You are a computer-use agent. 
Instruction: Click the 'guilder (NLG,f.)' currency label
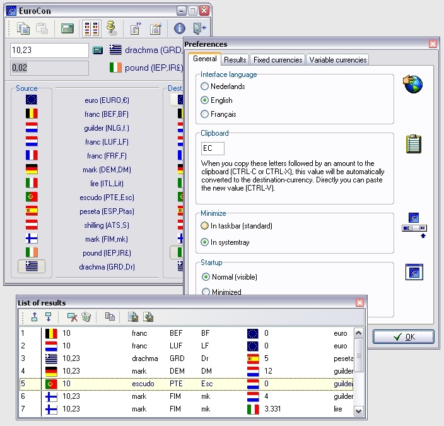(107, 128)
